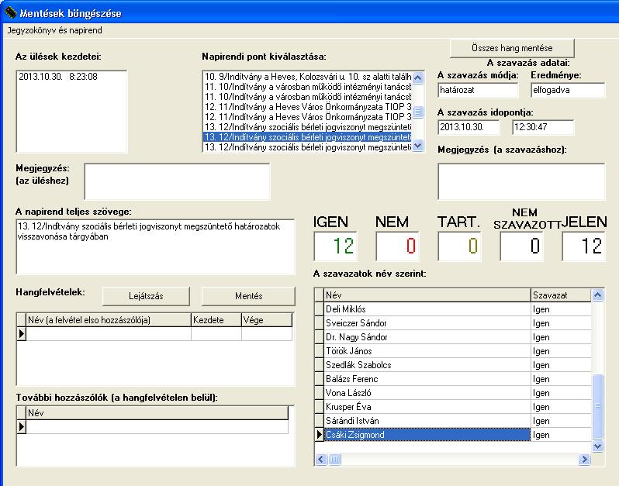This screenshot has width=619, height=486.
Task: Click the TART. count box
Action: point(459,246)
